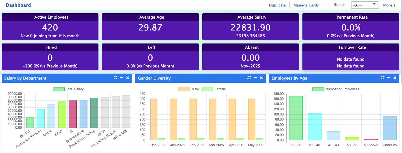Image resolution: width=402 pixels, height=153 pixels.
Task: Select the Hired card
Action: pyautogui.click(x=50, y=57)
